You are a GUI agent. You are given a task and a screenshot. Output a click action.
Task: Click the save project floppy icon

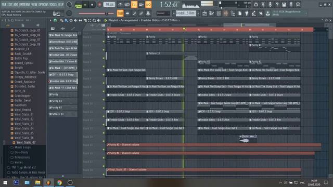(x=284, y=5)
